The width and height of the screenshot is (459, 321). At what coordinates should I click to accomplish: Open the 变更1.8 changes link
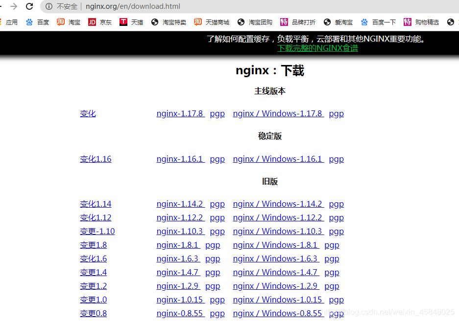pos(94,245)
